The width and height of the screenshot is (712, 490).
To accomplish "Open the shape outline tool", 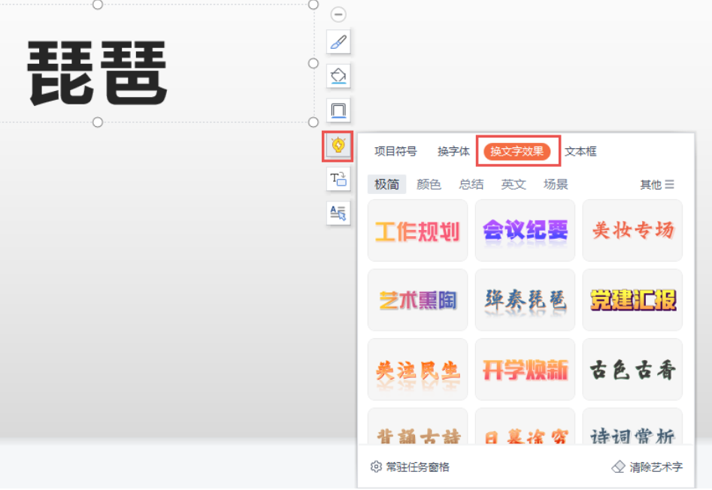I will (x=338, y=110).
